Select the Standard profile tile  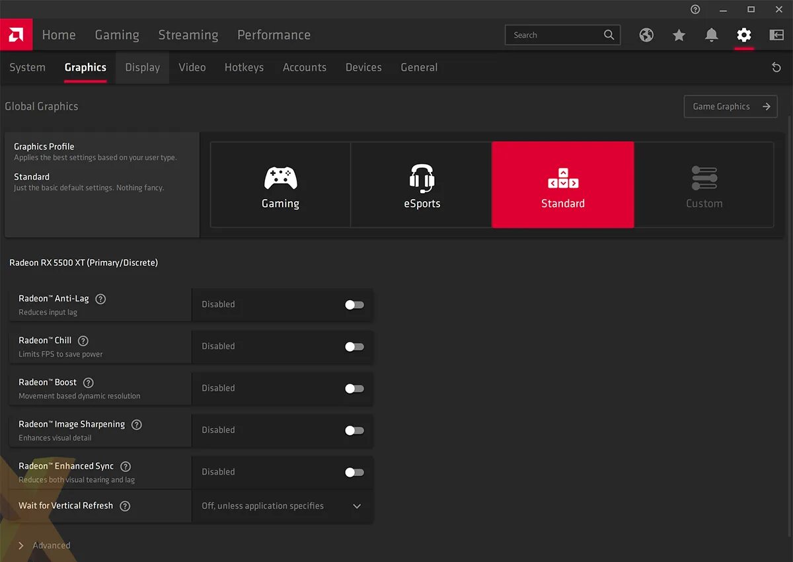(563, 185)
